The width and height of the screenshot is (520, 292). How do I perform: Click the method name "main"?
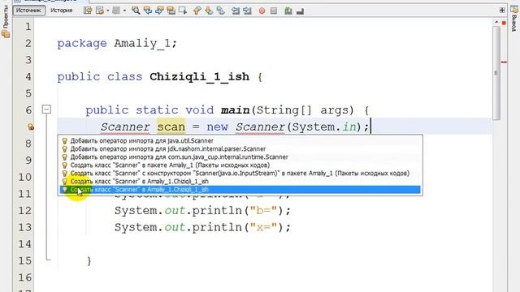pos(236,110)
